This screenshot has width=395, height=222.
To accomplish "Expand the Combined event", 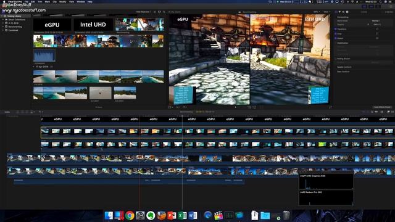I will [2, 30].
